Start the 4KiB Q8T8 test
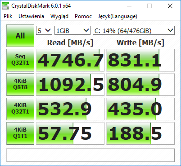The image size is (181, 166). pyautogui.click(x=20, y=85)
